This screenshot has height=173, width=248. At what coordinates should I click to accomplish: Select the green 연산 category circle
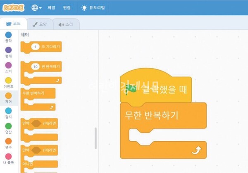pyautogui.click(x=8, y=126)
